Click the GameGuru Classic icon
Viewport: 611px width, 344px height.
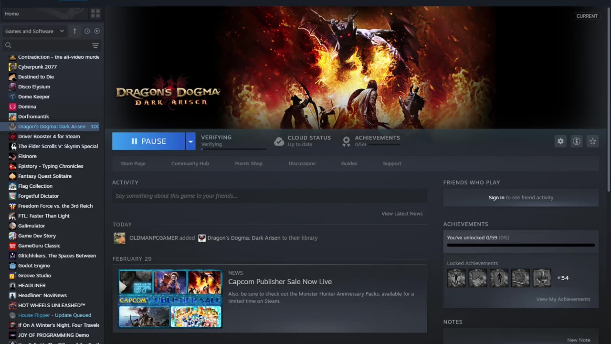tap(12, 246)
